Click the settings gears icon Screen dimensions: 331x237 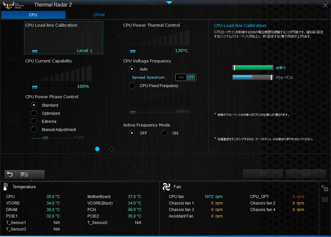325,188
